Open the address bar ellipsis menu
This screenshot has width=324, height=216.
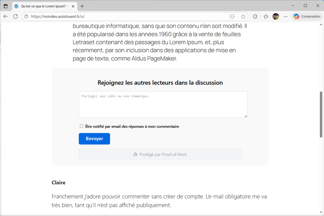232,16
